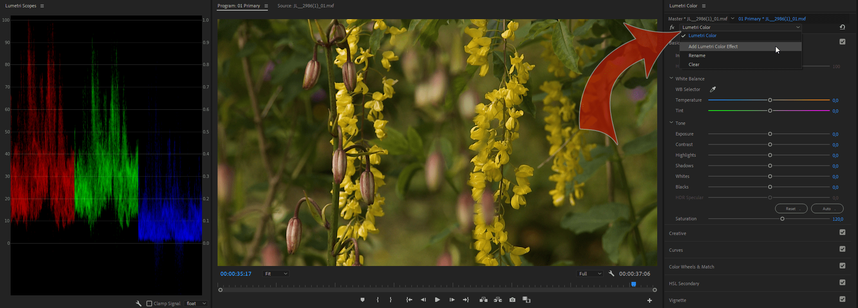Screen dimensions: 858x308
Task: Toggle HSL Secondary checkbox
Action: pos(842,282)
